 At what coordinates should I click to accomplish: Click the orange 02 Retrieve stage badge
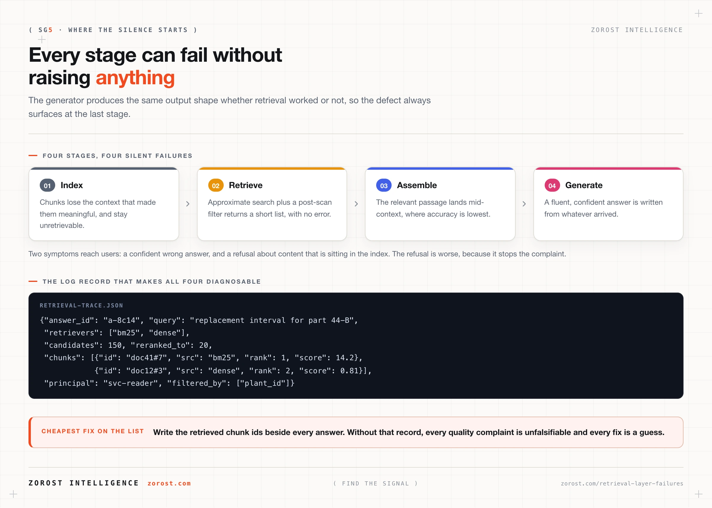216,185
